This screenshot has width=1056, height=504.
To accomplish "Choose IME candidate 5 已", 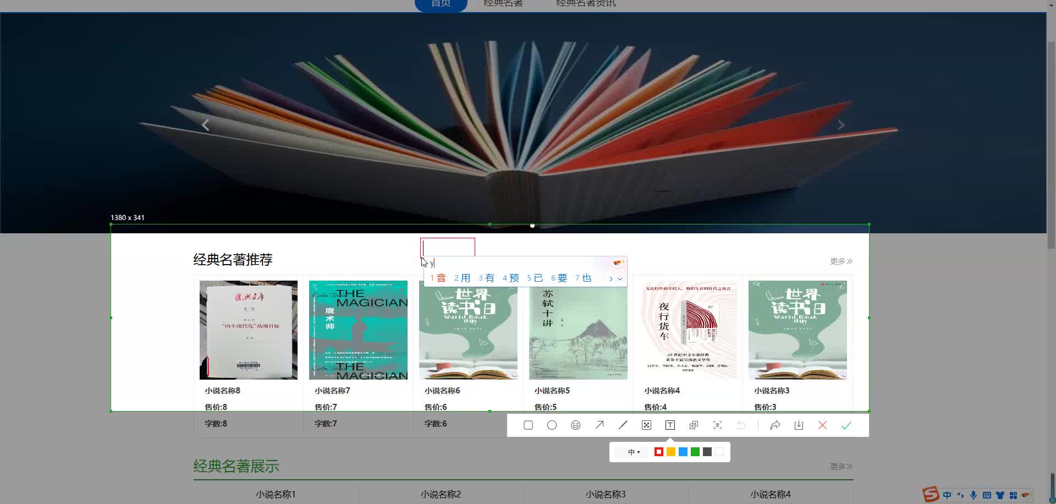I will tap(535, 278).
